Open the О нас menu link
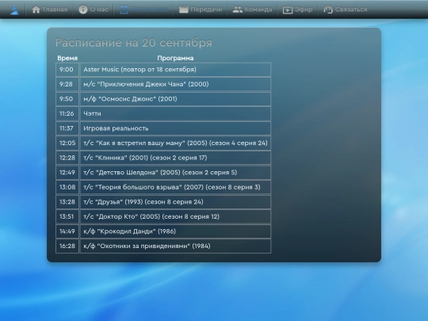This screenshot has height=321, width=428. pyautogui.click(x=94, y=10)
